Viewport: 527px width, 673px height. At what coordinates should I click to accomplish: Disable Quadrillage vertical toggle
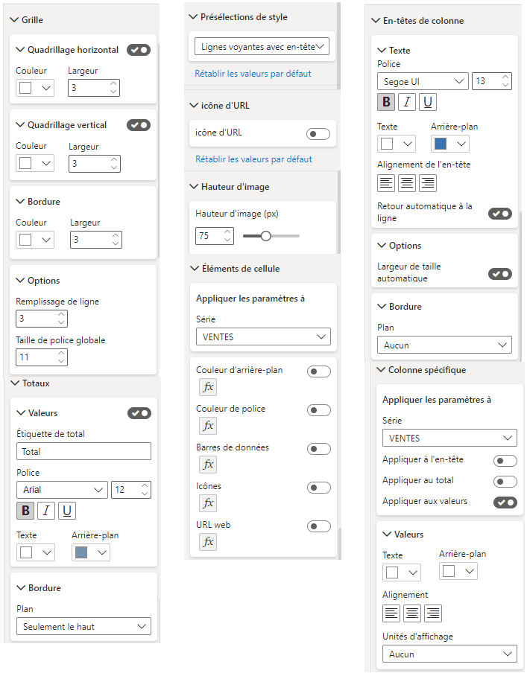pyautogui.click(x=139, y=125)
